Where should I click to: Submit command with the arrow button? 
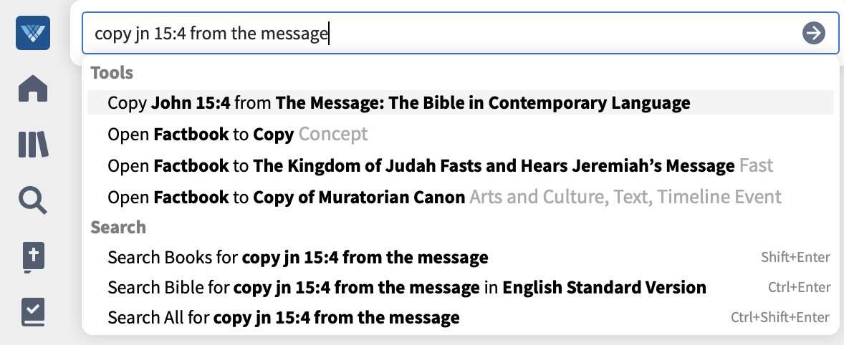point(813,34)
